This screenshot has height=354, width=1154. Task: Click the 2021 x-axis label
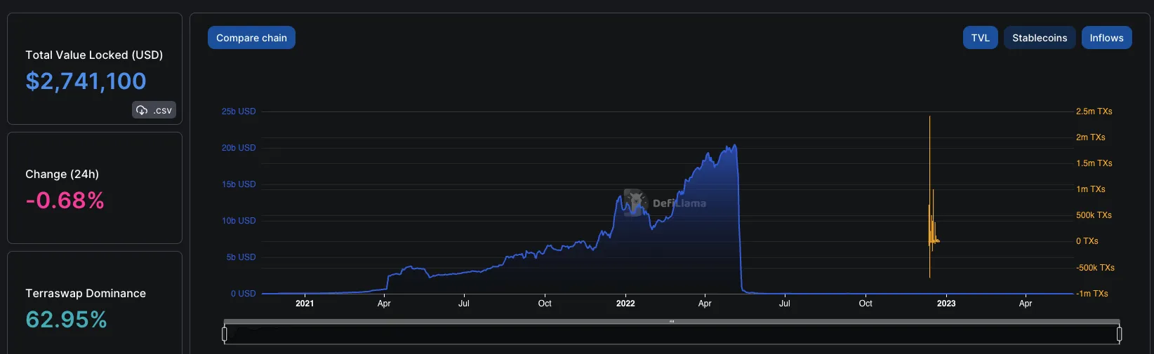[x=305, y=304]
